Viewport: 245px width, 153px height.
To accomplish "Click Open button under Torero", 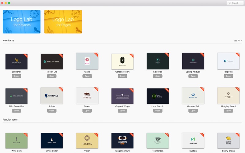I will pos(87,111).
